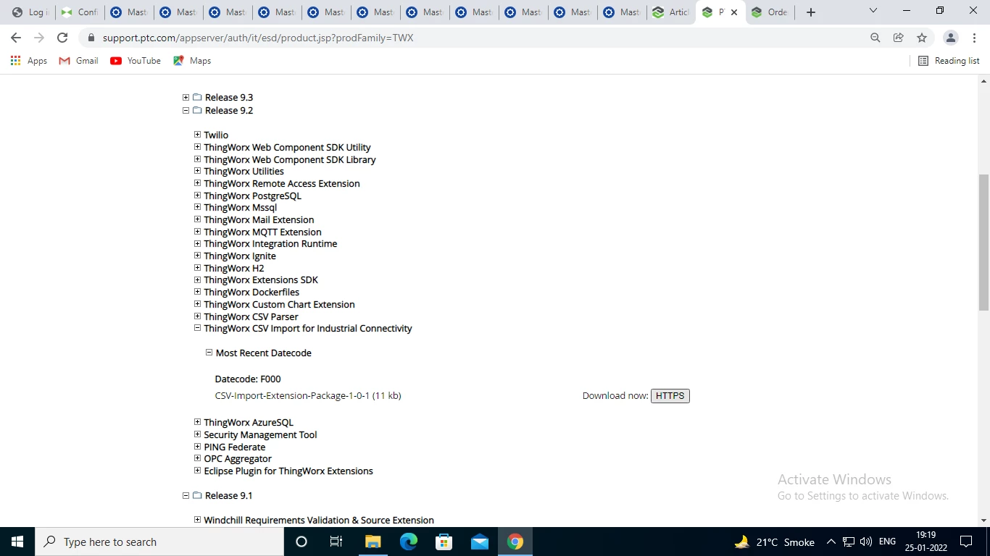Viewport: 990px width, 556px height.
Task: Open File Explorer from the taskbar
Action: click(373, 542)
